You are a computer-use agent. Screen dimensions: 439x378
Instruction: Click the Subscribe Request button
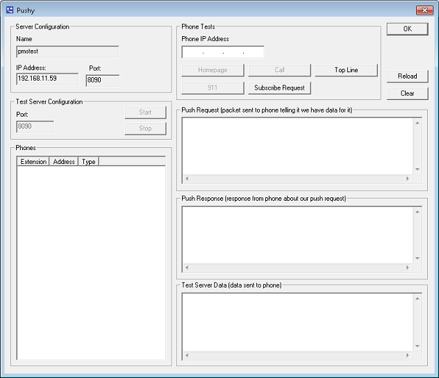coord(279,88)
